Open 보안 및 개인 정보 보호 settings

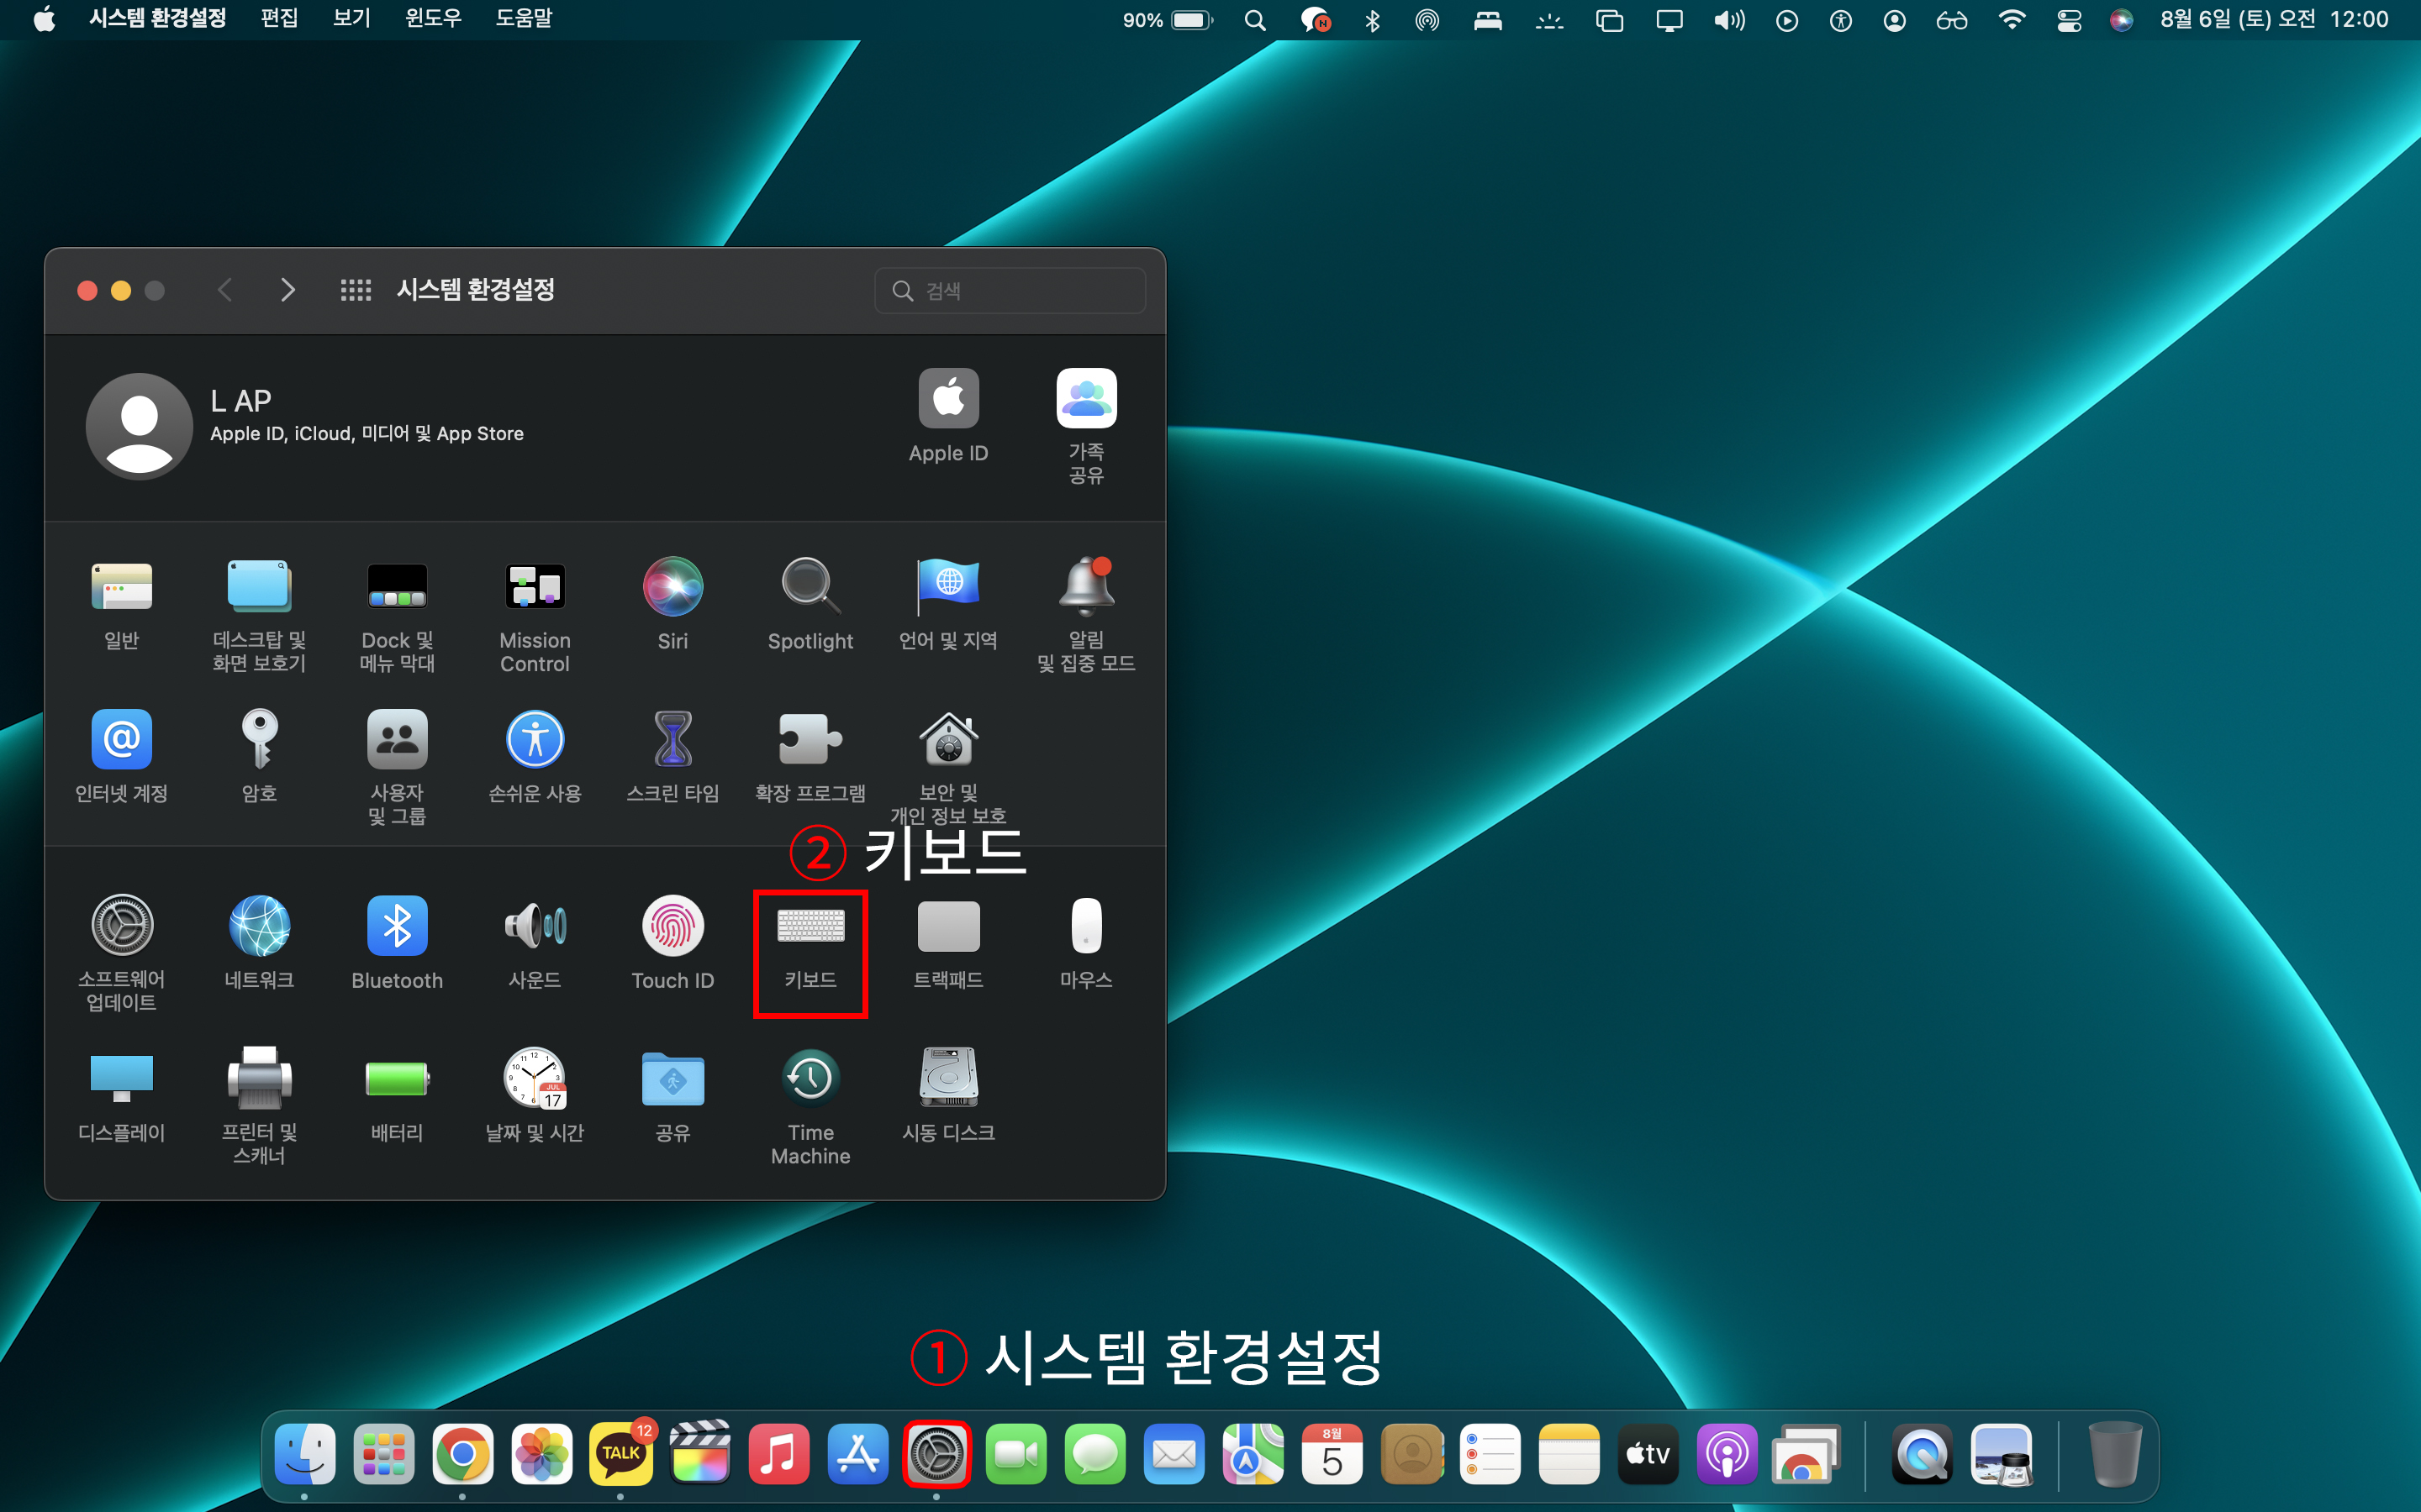(x=948, y=741)
